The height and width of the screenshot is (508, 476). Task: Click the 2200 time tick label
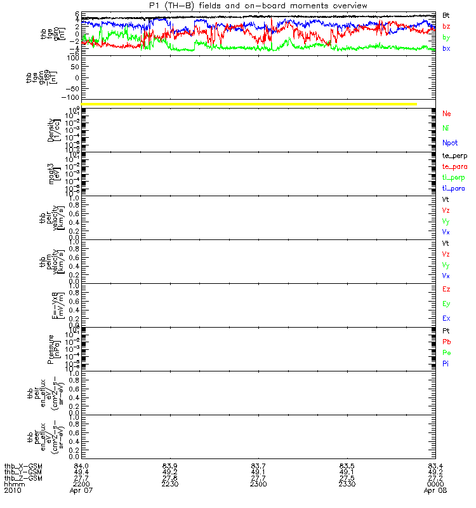click(81, 484)
